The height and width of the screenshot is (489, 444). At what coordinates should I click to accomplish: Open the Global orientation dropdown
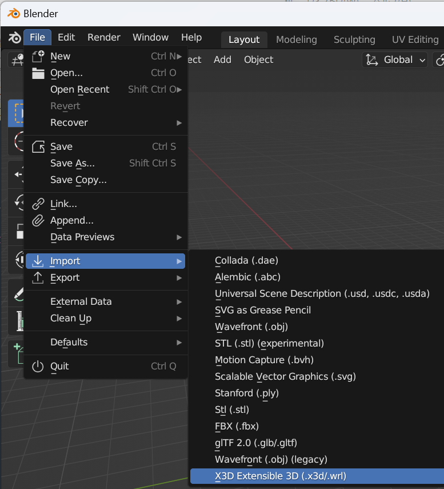pyautogui.click(x=395, y=59)
